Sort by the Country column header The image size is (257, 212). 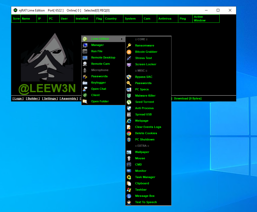[111, 19]
